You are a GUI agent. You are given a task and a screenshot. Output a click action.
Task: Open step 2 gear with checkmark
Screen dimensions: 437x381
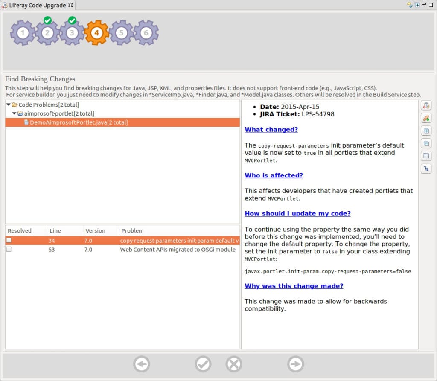[47, 32]
